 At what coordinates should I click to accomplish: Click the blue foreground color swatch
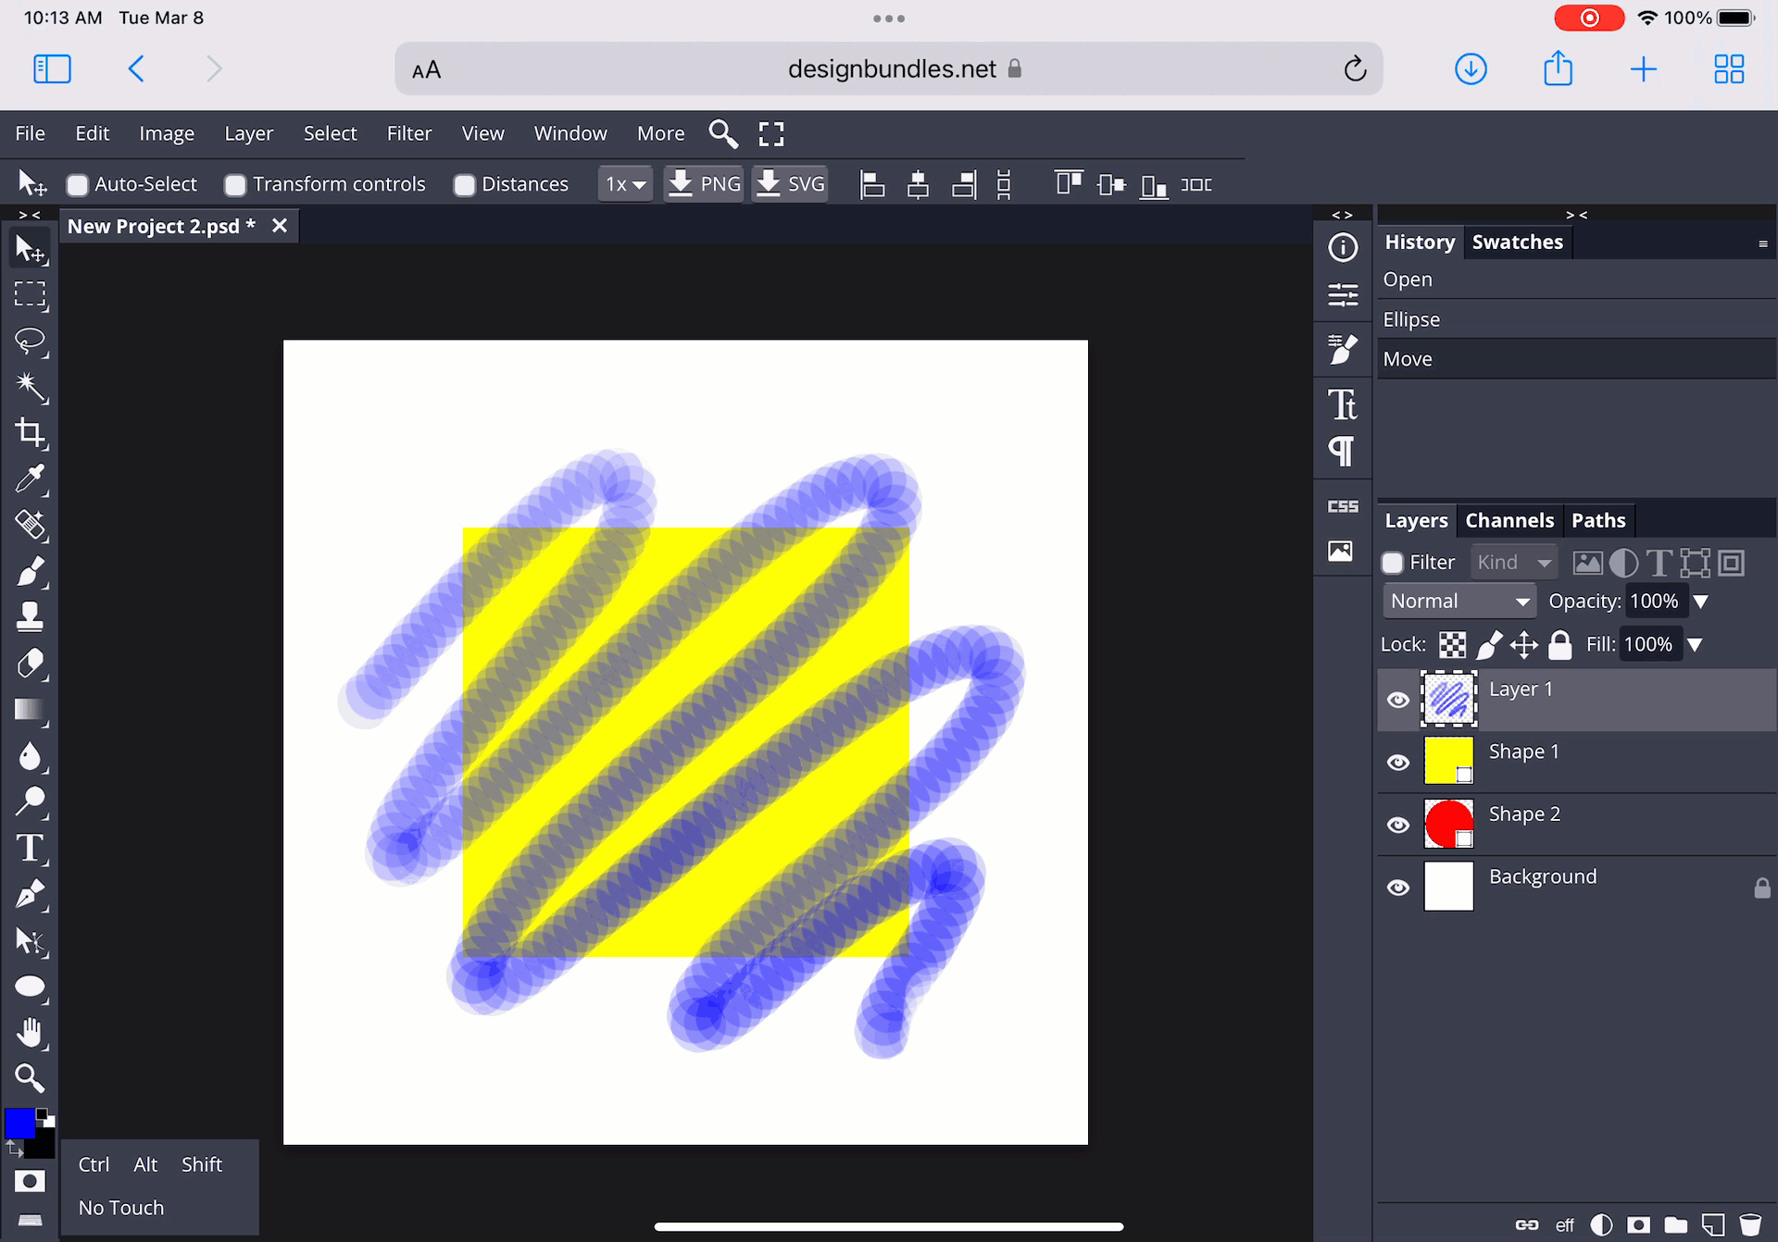[x=19, y=1123]
